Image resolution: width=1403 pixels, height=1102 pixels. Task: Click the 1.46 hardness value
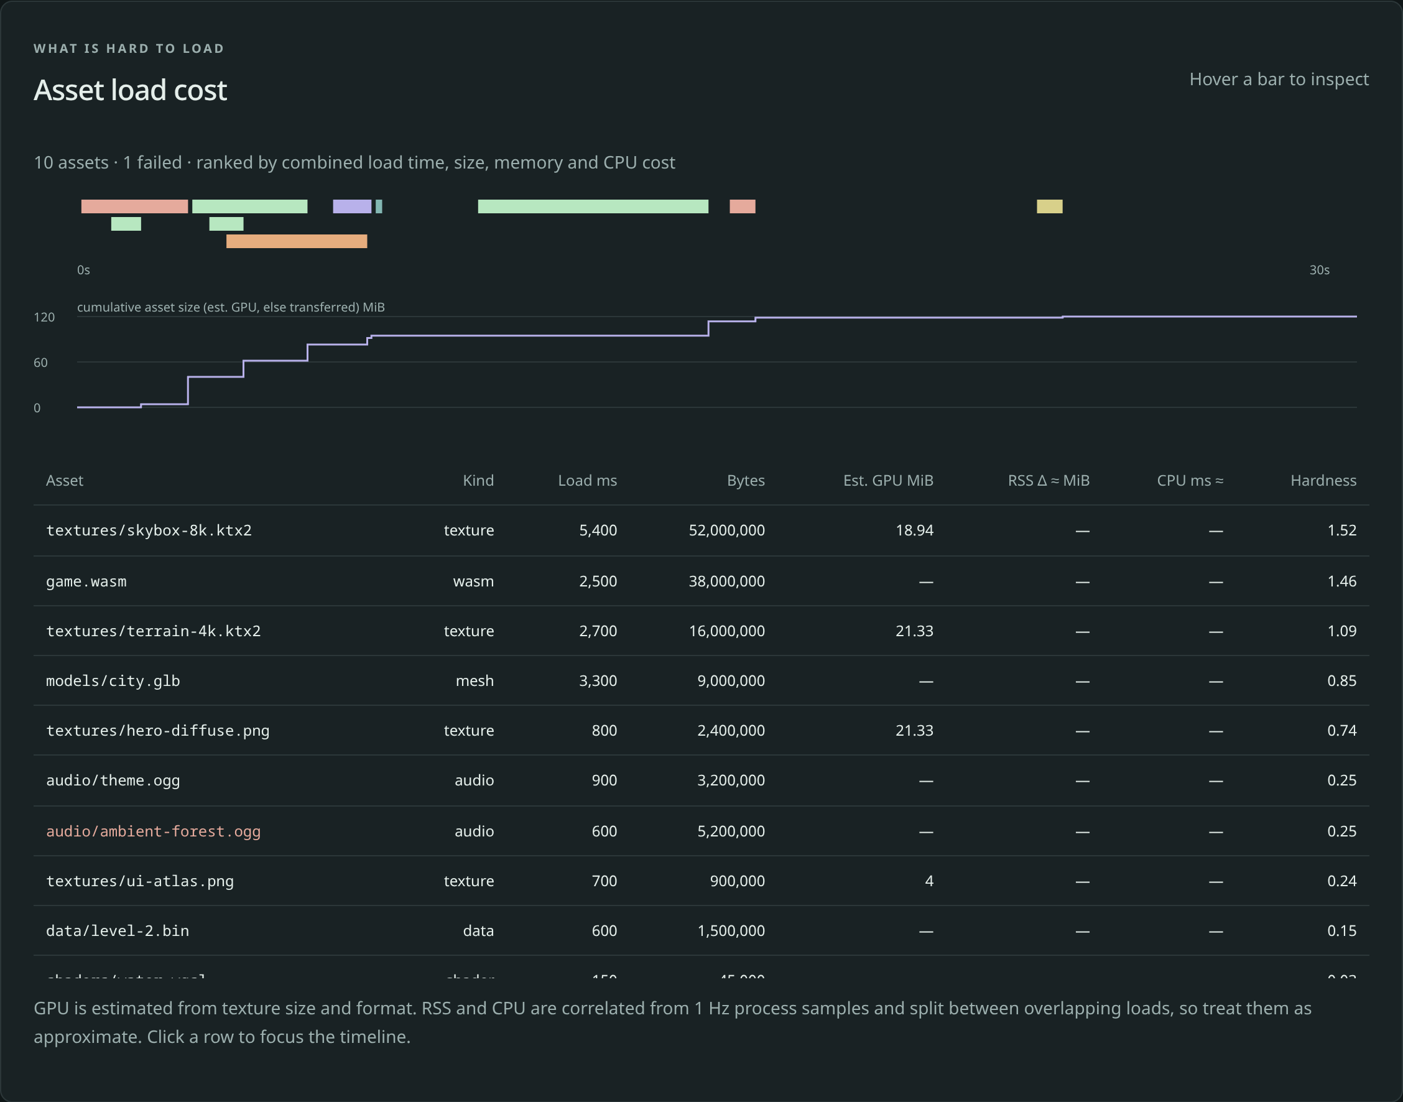coord(1341,581)
